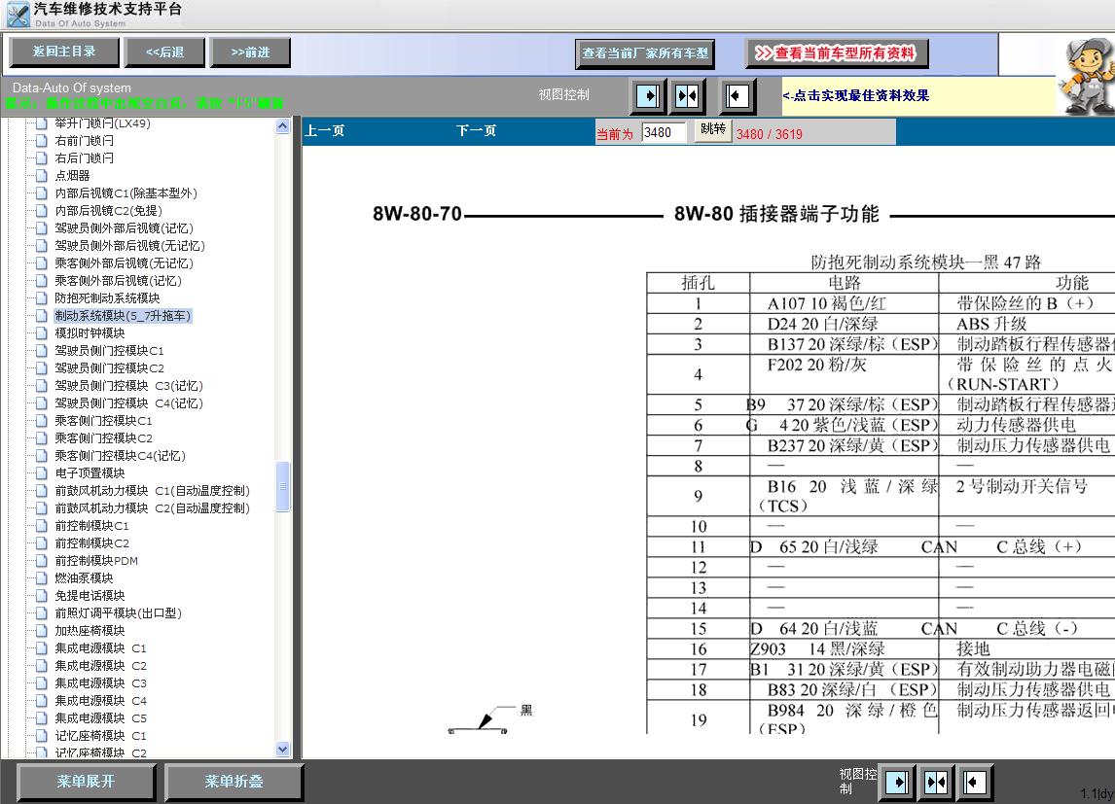This screenshot has height=804, width=1115.
Task: Open 内部后视镜C2(免提) item
Action: point(108,211)
